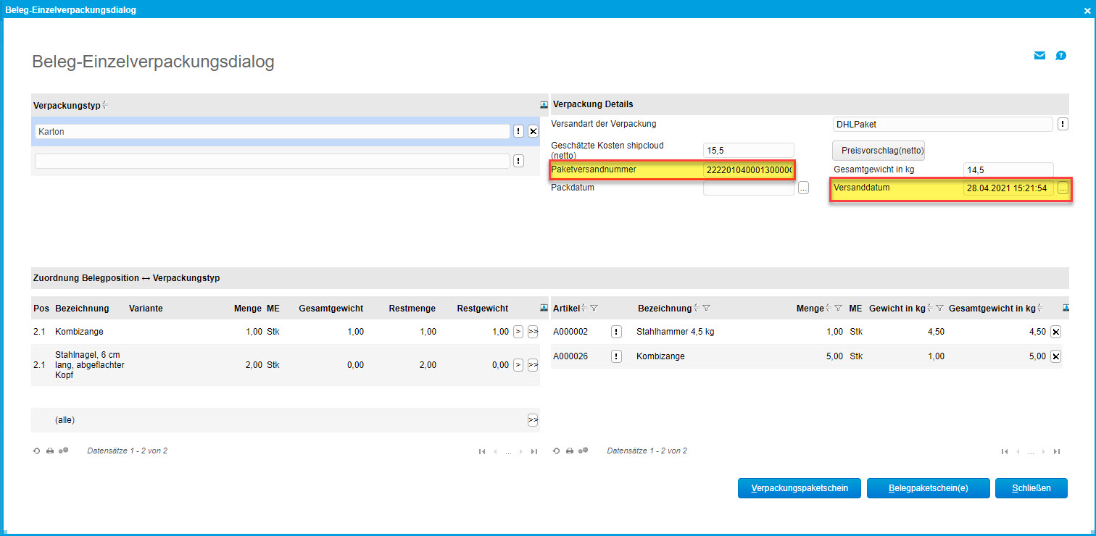Assign all positions via (alle) >> button
This screenshot has height=536, width=1096.
coord(533,420)
